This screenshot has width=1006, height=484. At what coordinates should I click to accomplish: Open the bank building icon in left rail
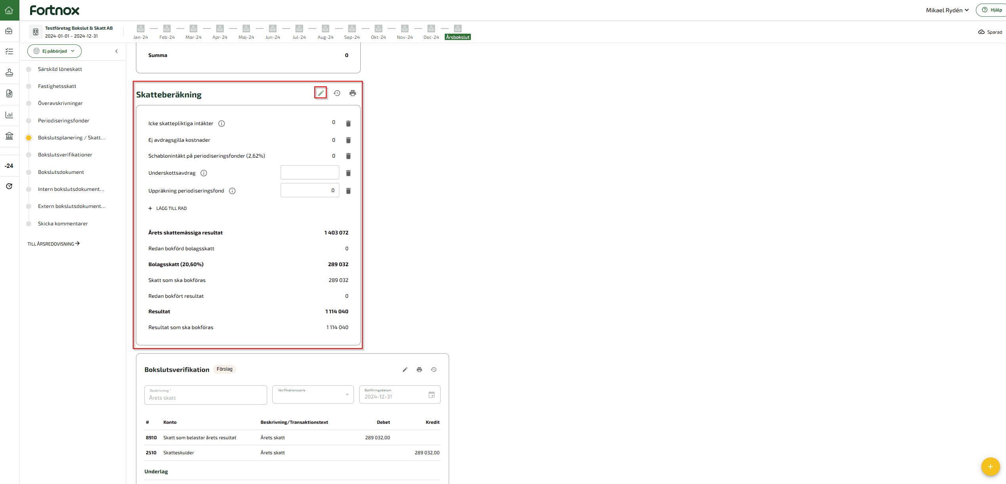(9, 136)
